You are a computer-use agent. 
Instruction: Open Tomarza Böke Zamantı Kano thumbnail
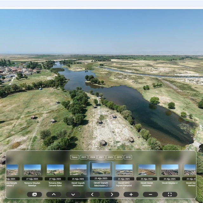click(55, 170)
